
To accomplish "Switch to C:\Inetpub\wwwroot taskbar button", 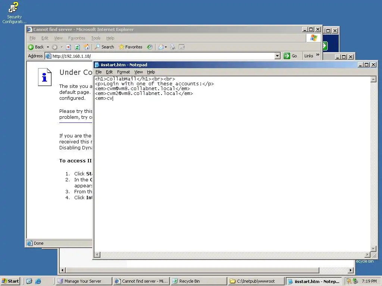I will [x=256, y=281].
